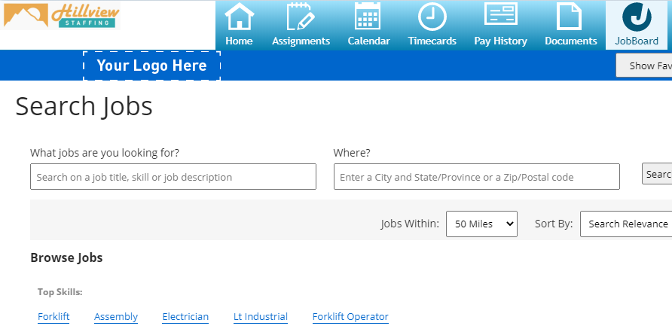Click the Calendar menu label
Viewport: 672px width, 329px height.
(368, 41)
